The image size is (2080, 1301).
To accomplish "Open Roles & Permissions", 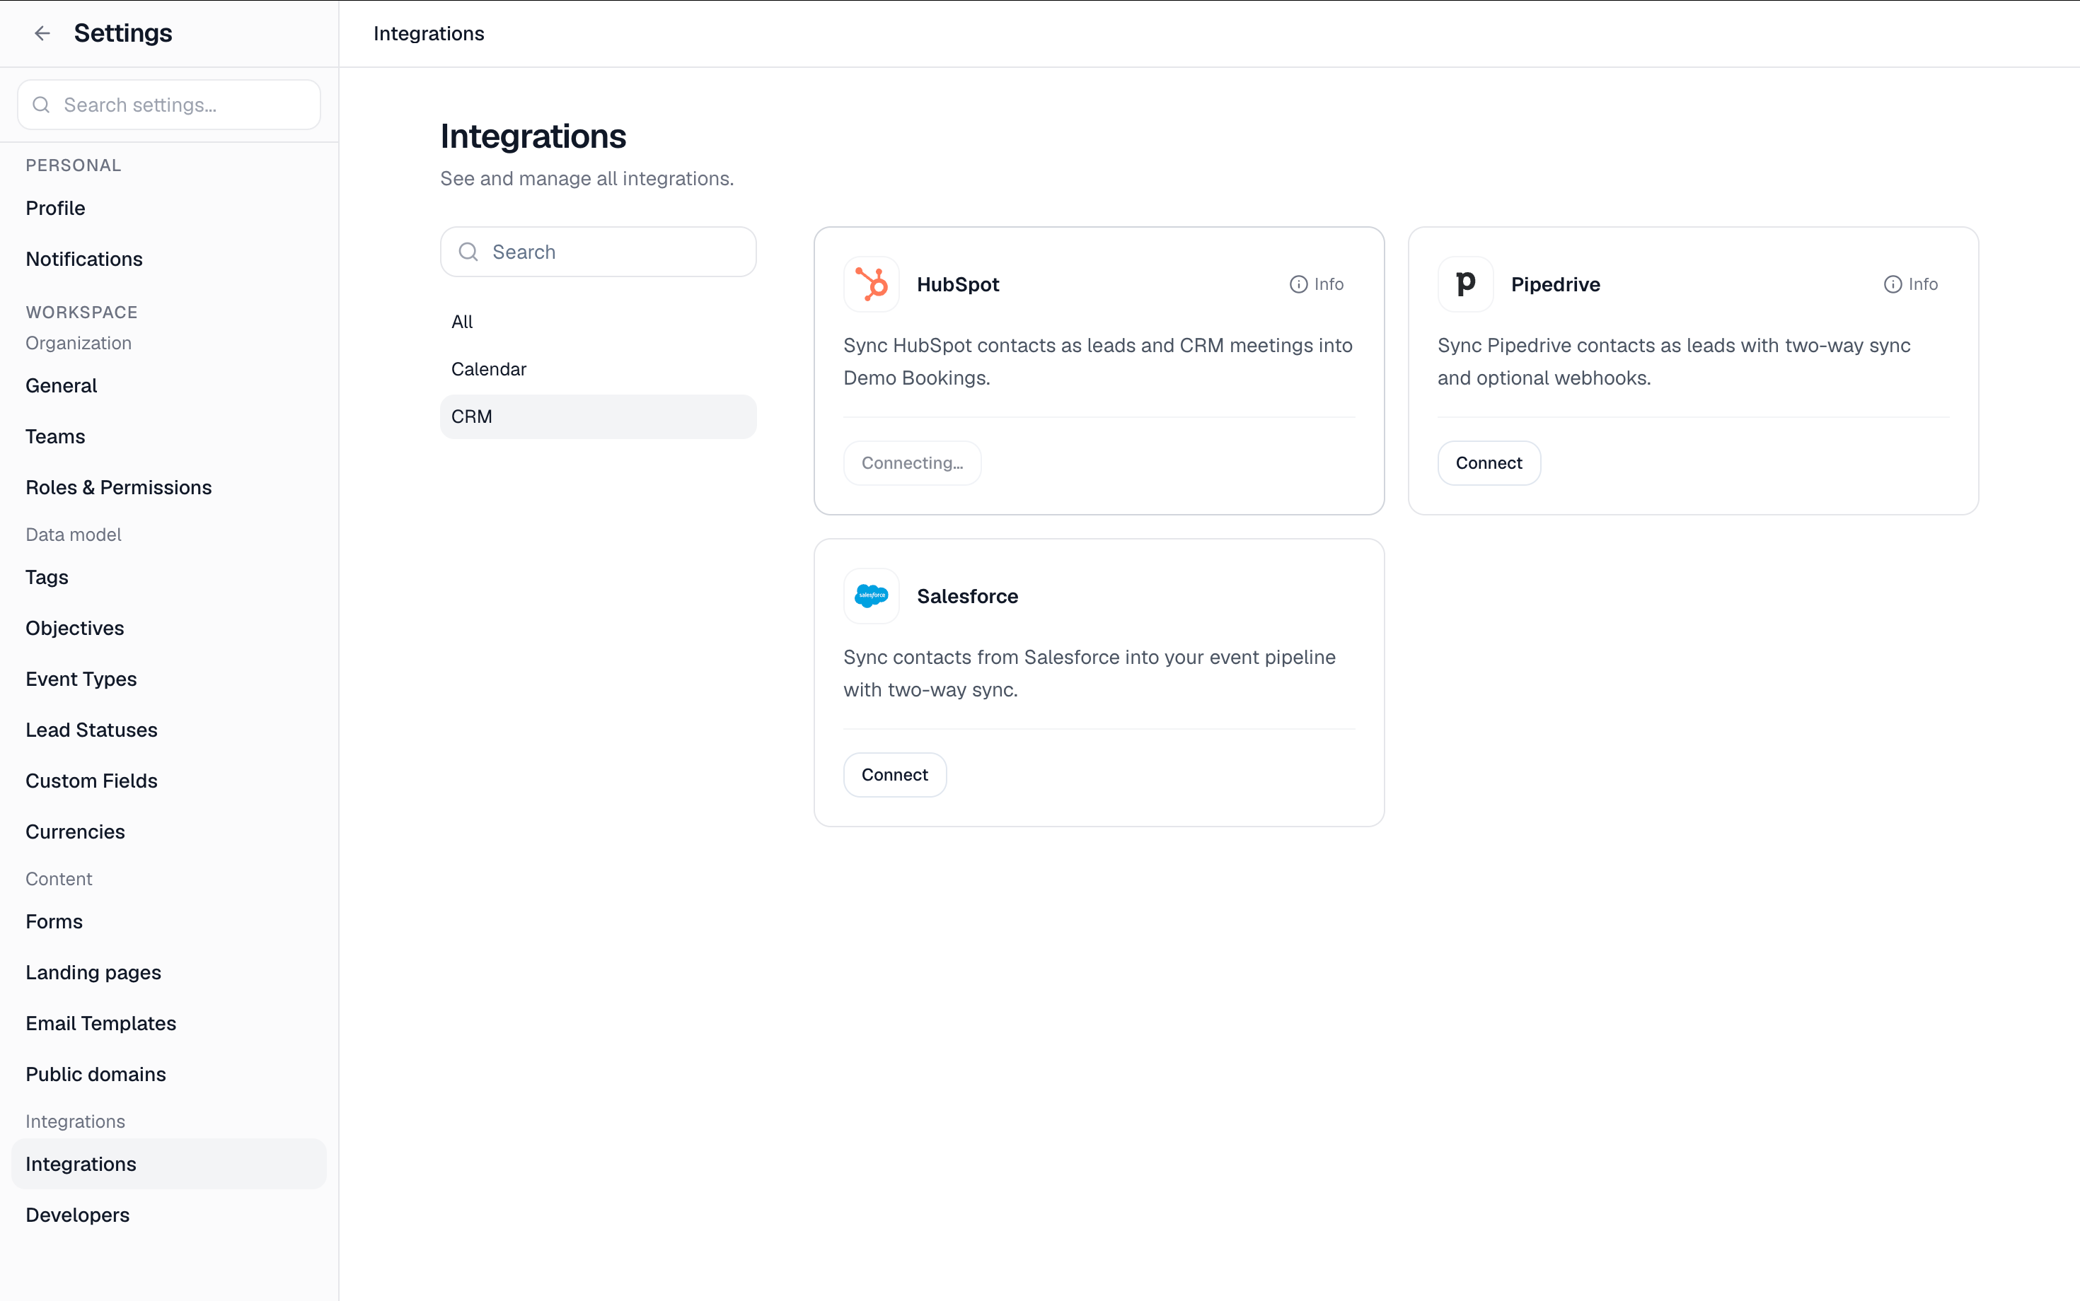I will 169,487.
